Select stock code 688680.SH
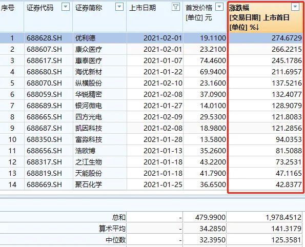Image resolution: width=305 pixels, height=247 pixels. [44, 72]
